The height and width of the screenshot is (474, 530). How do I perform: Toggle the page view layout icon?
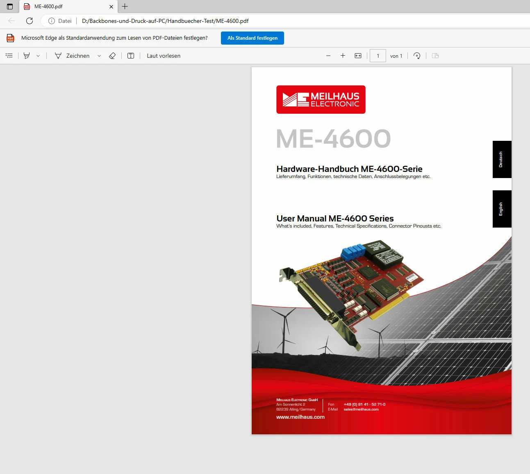coord(435,56)
